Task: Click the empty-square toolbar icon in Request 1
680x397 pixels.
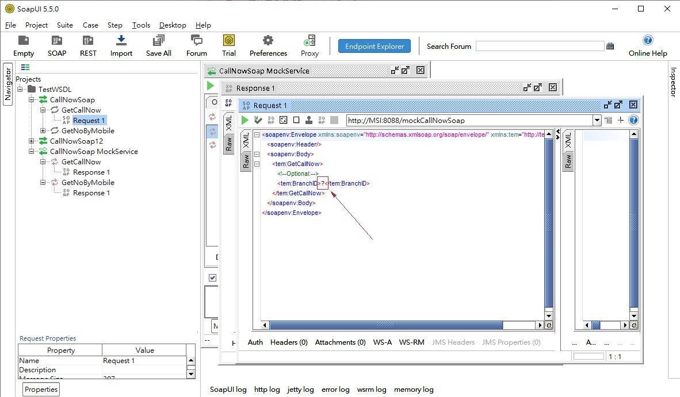Action: tap(296, 120)
